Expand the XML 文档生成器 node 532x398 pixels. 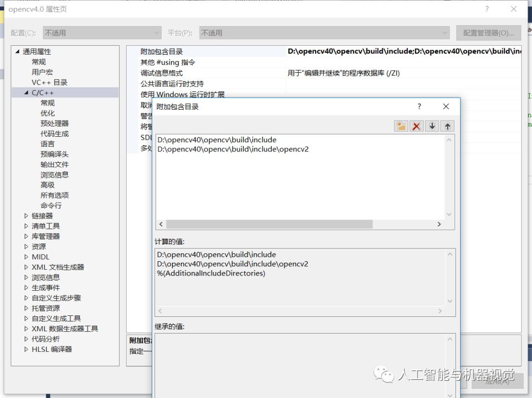point(27,267)
